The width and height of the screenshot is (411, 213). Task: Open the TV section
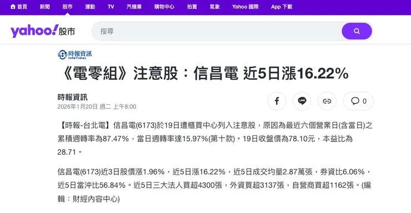coord(111,7)
